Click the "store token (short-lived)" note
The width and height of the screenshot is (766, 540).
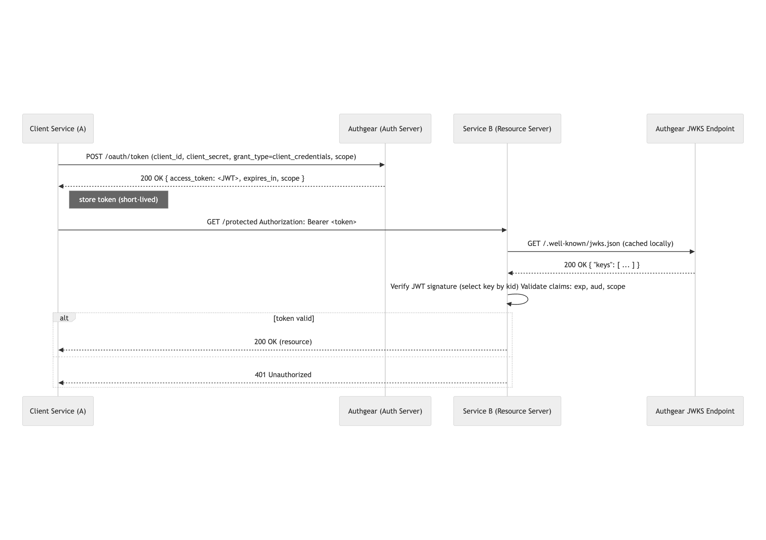click(118, 200)
